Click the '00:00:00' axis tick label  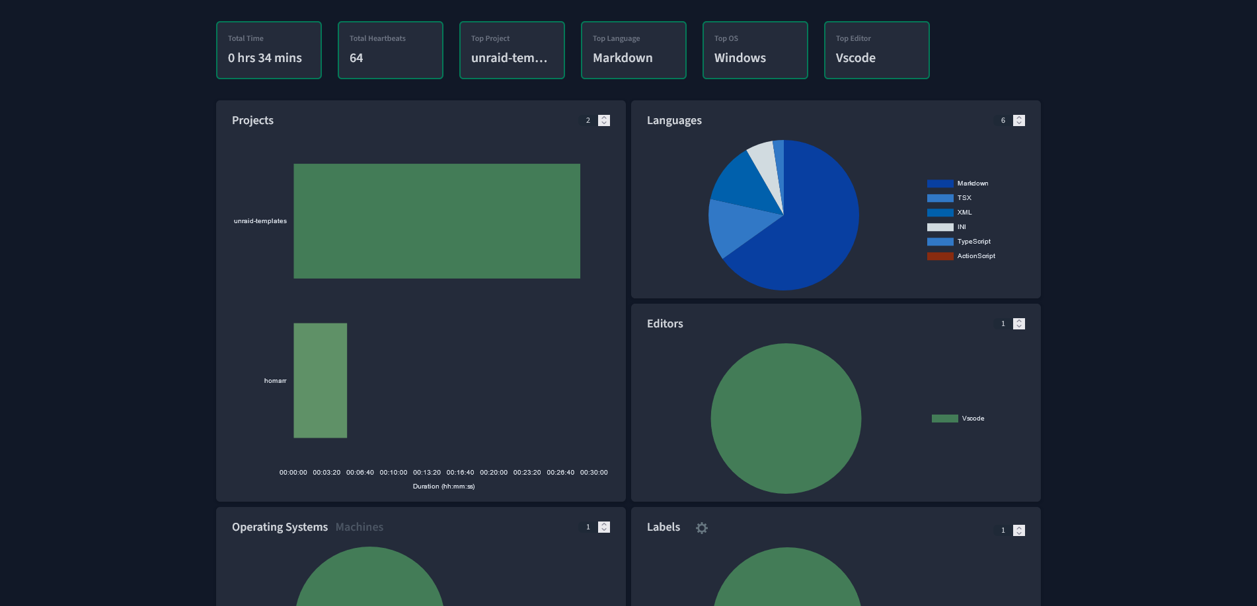(x=293, y=473)
